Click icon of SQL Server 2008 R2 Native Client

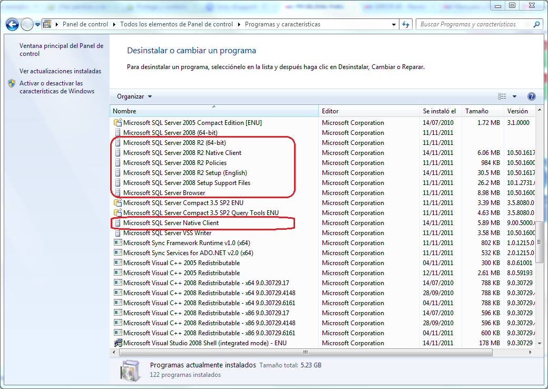point(118,153)
